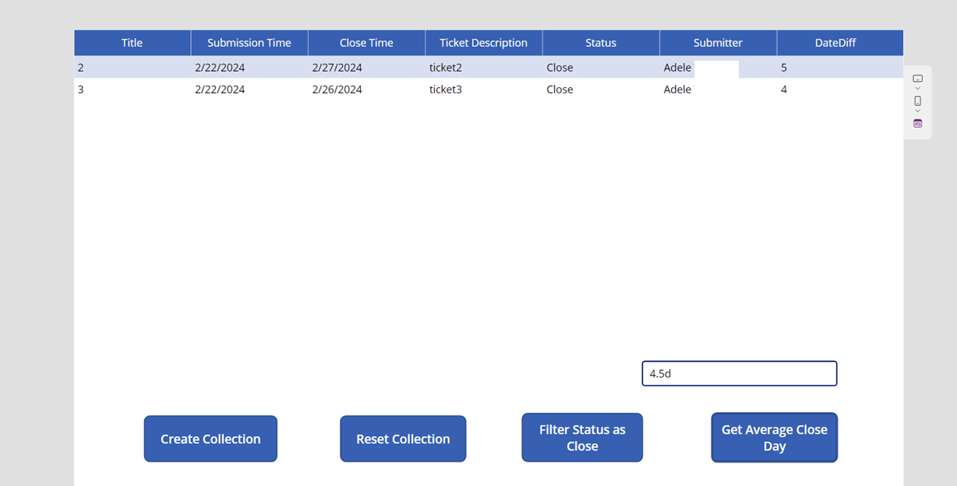Select the phone device preview icon

[x=917, y=100]
